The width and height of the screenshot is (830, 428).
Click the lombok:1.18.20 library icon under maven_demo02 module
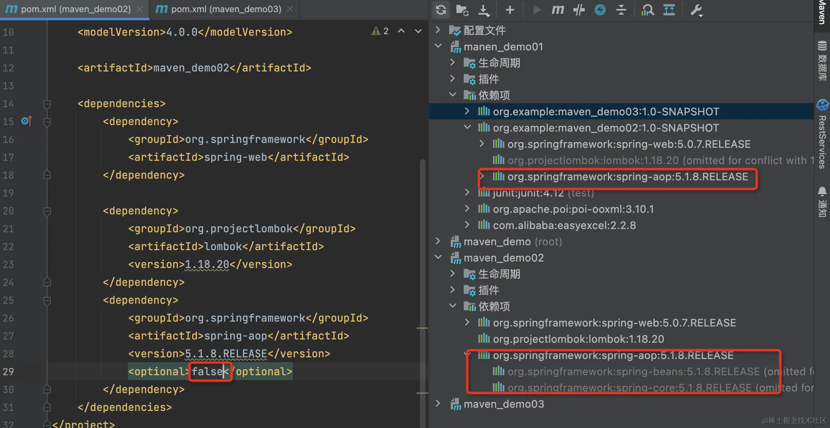pyautogui.click(x=484, y=339)
